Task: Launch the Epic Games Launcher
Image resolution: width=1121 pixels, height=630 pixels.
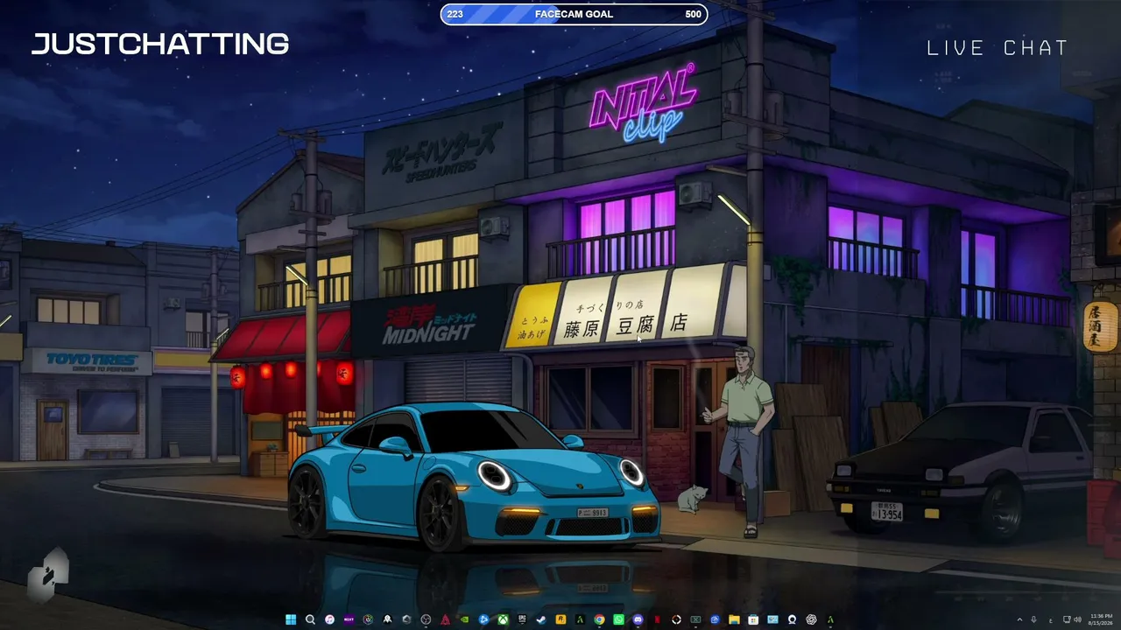Action: point(522,619)
